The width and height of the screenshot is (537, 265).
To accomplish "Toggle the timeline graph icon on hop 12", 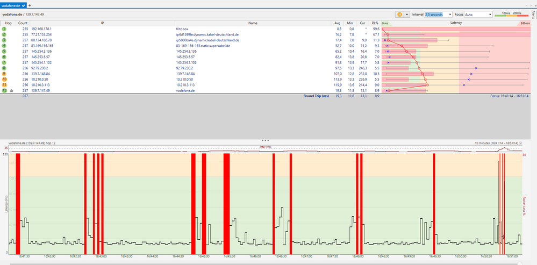I will click(11, 91).
